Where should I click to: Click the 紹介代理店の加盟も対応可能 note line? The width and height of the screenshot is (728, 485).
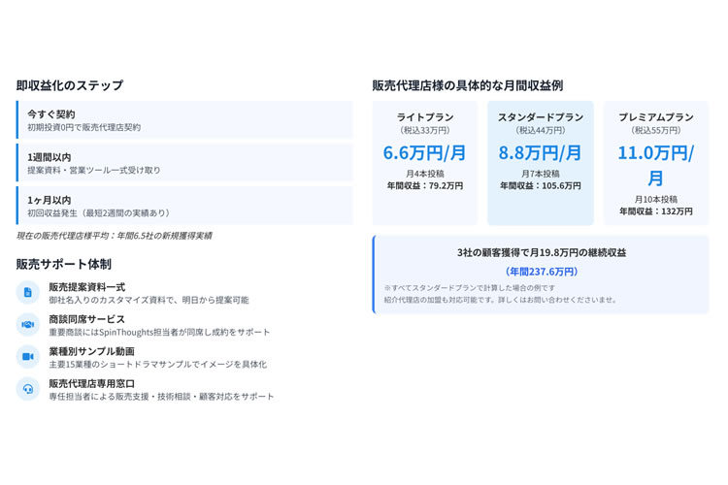[x=500, y=300]
